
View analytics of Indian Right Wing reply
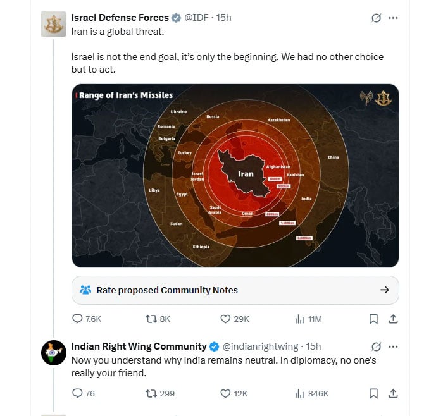click(299, 393)
